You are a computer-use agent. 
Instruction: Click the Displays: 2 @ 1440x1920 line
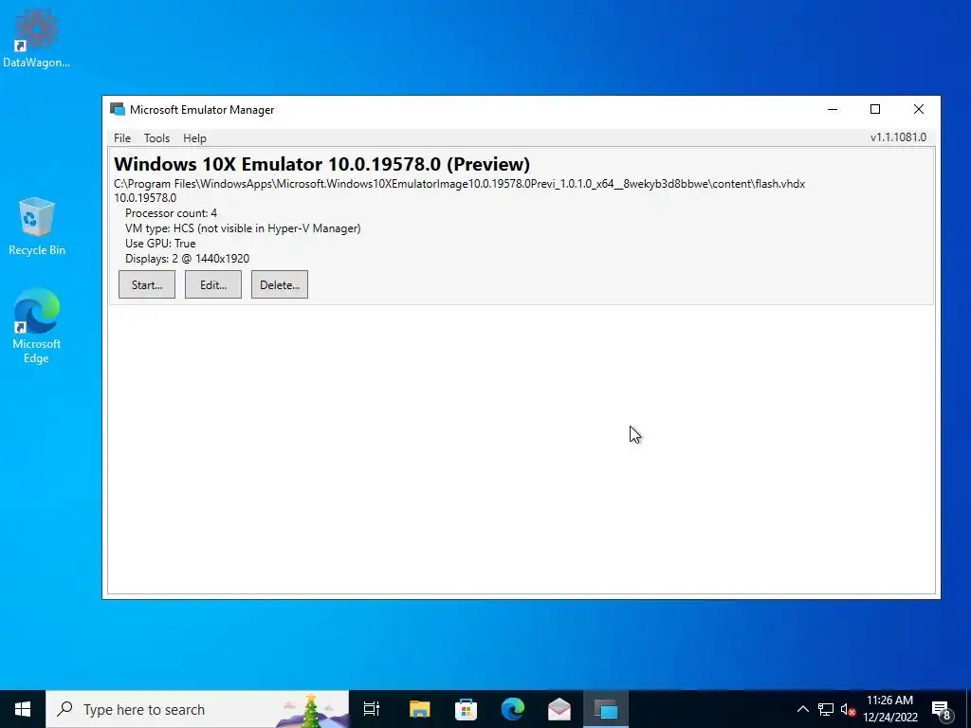187,259
